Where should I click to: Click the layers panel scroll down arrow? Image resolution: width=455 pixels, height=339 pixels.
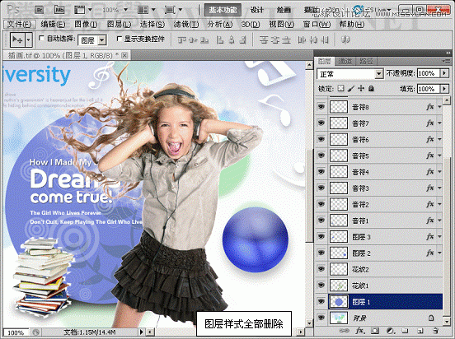[447, 321]
